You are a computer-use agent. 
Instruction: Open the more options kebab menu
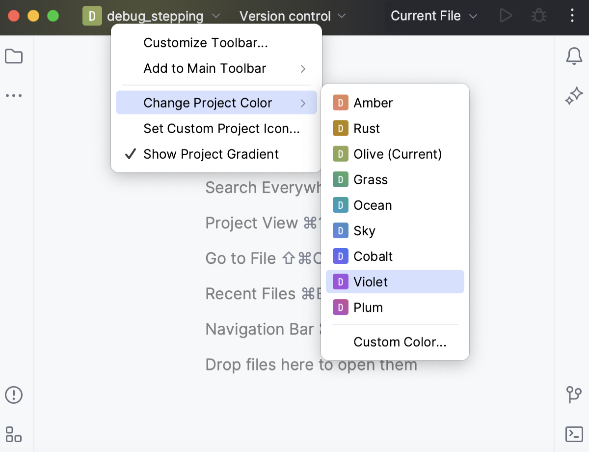[571, 15]
